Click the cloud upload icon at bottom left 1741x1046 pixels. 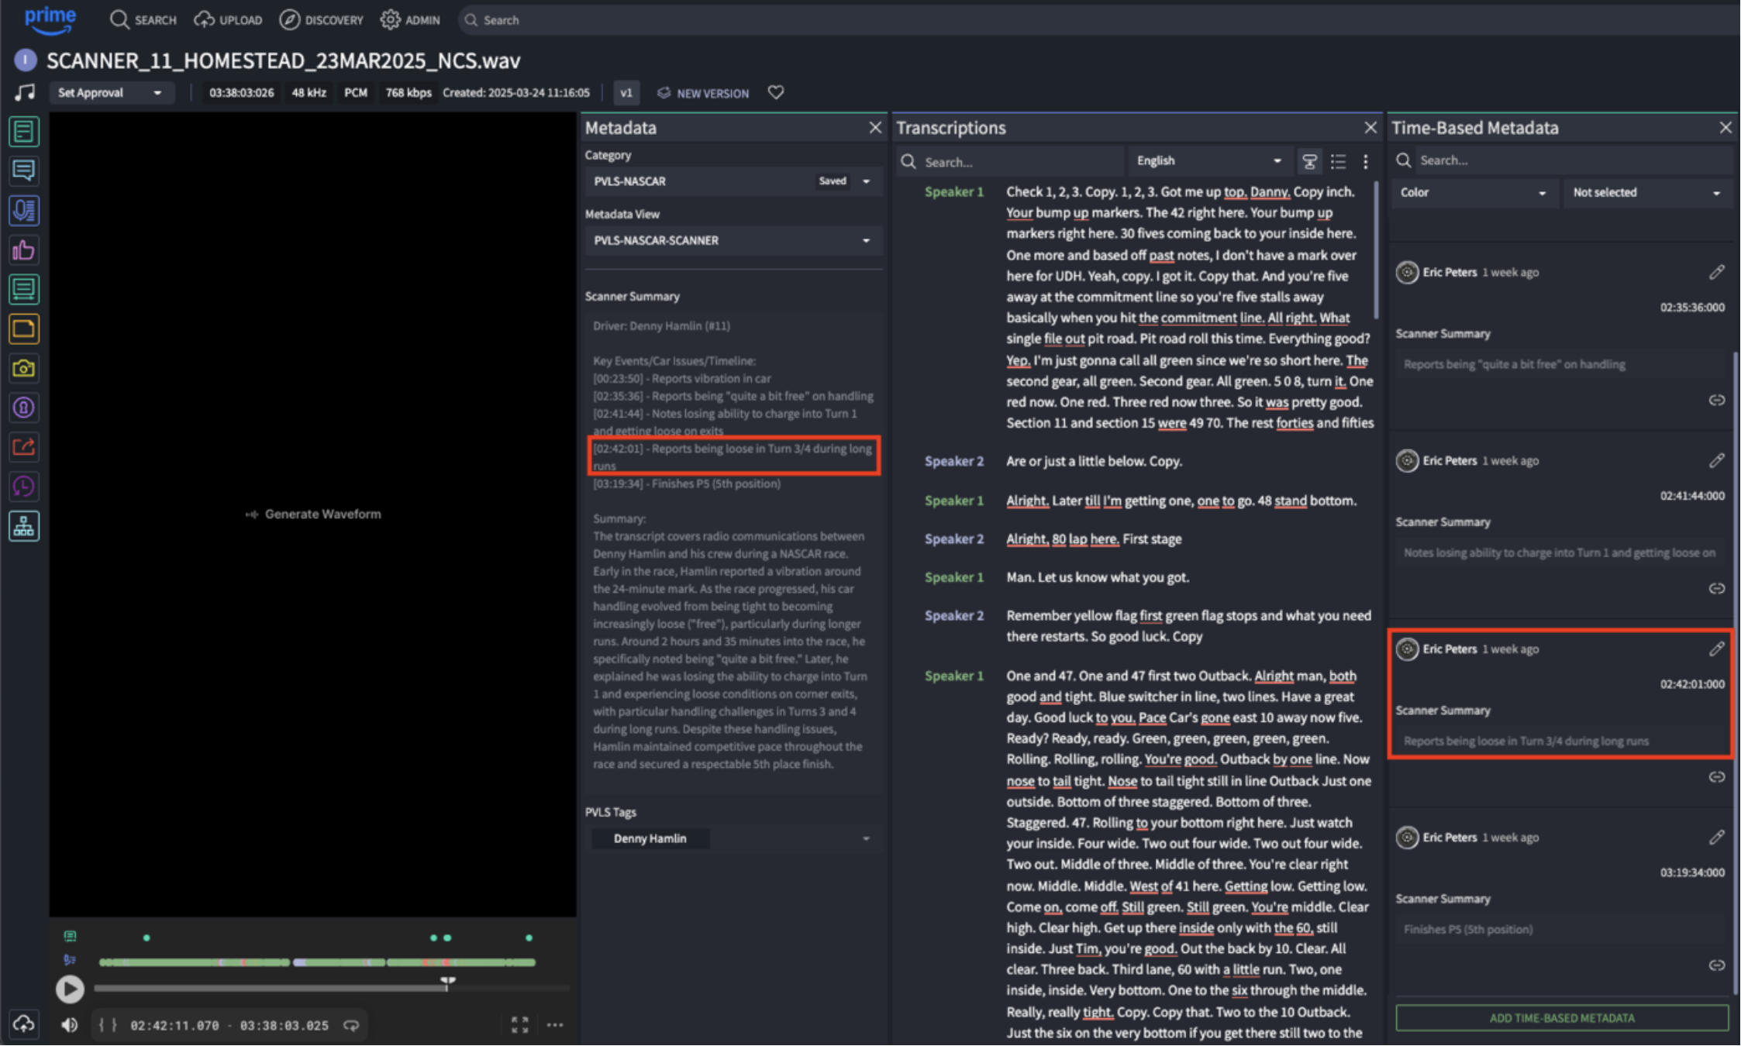pos(23,1024)
